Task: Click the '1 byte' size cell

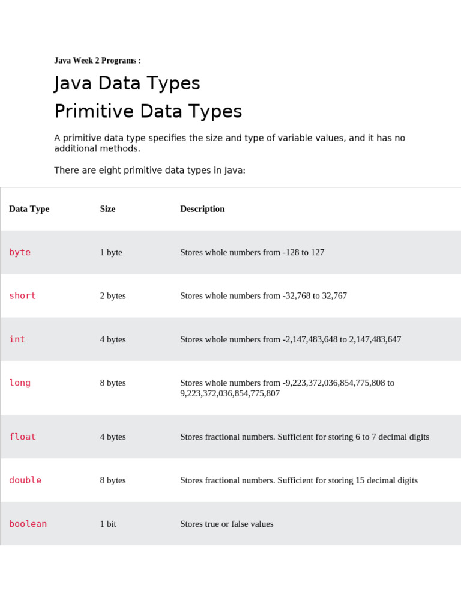Action: tap(111, 252)
